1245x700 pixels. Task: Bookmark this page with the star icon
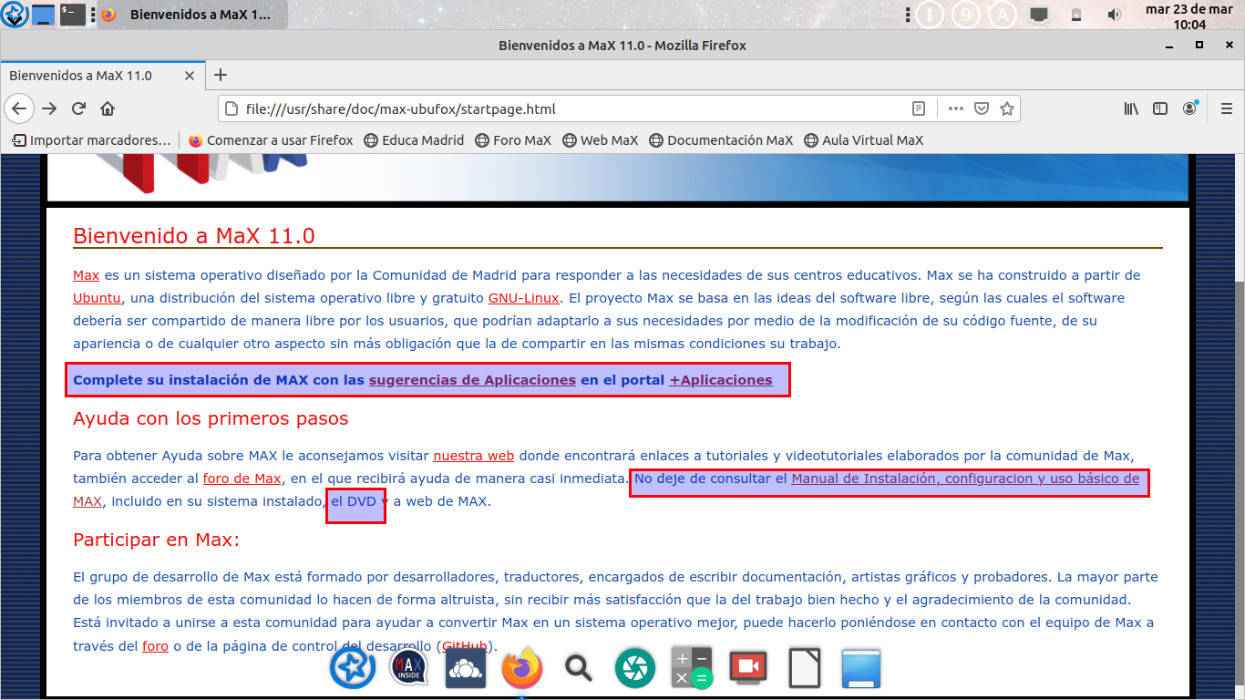tap(1008, 108)
